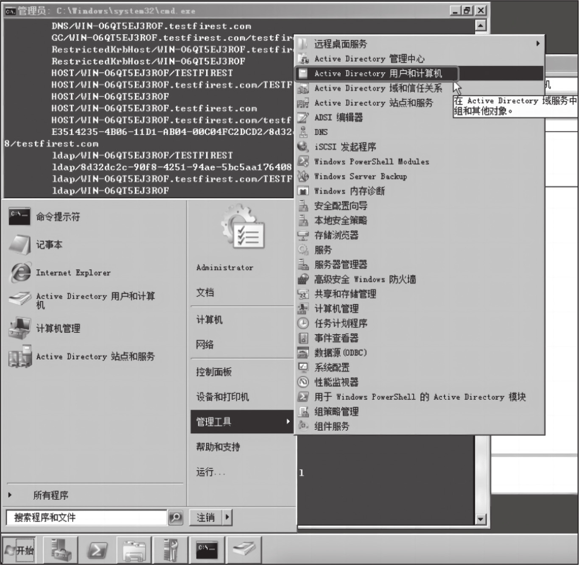Click the 注销 button
The width and height of the screenshot is (579, 565).
coord(206,517)
